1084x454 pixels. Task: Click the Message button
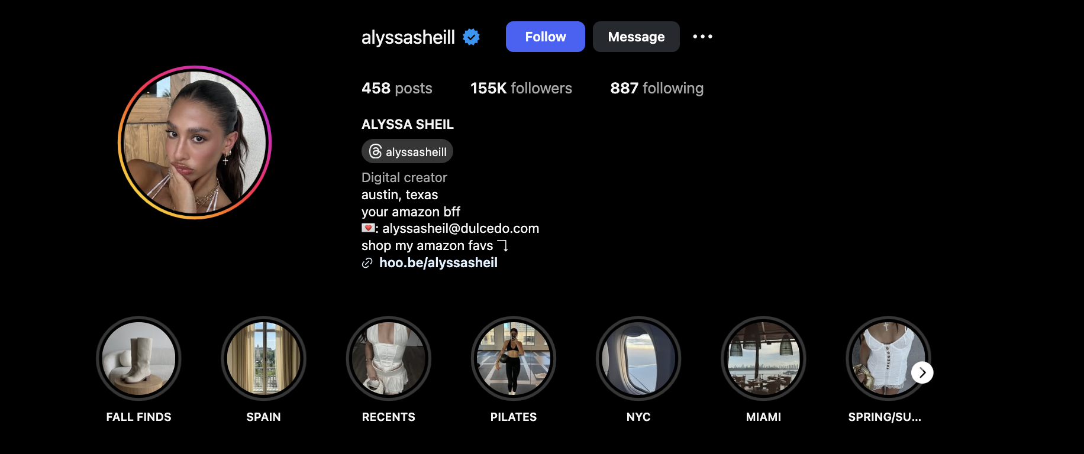(x=636, y=37)
